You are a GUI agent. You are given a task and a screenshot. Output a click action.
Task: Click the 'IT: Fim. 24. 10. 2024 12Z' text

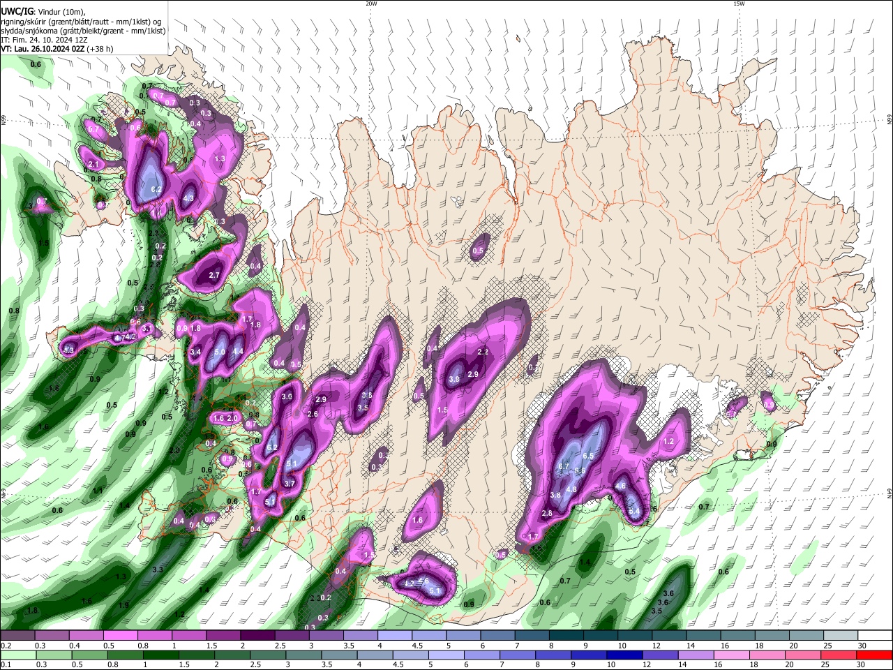[x=44, y=40]
